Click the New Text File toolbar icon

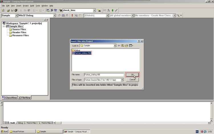3,10
